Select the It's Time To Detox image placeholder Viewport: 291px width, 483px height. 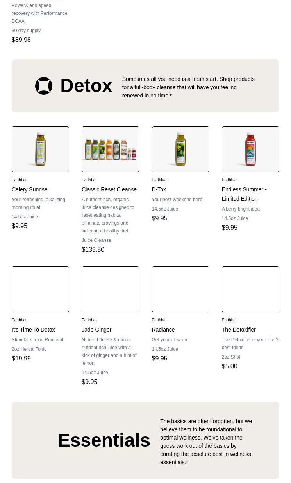40,289
